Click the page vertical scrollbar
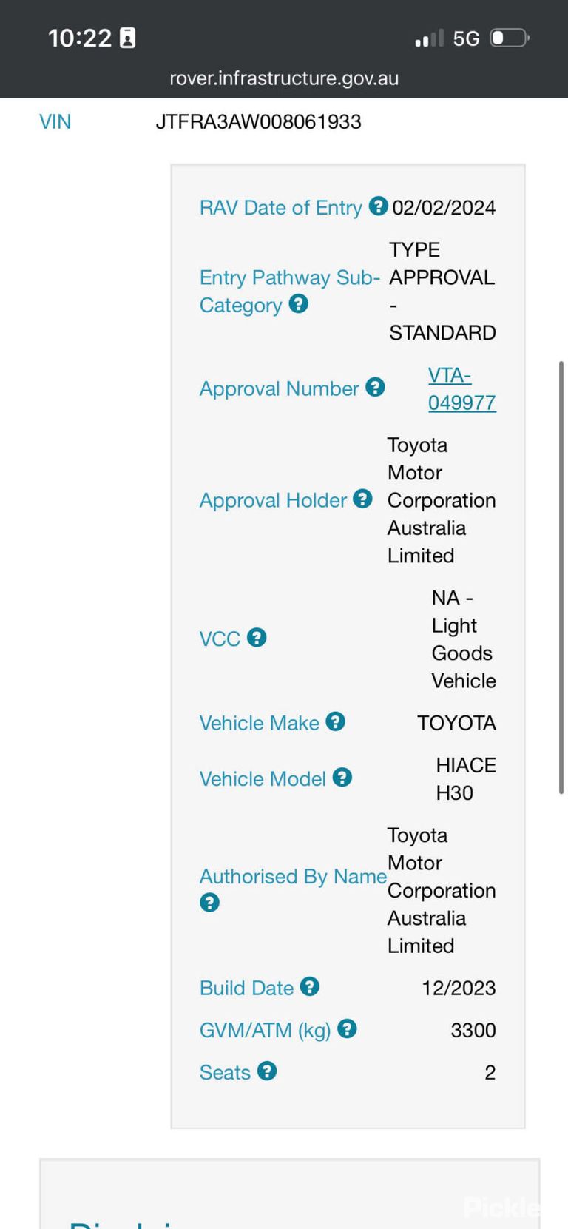The image size is (568, 1229). tap(561, 577)
